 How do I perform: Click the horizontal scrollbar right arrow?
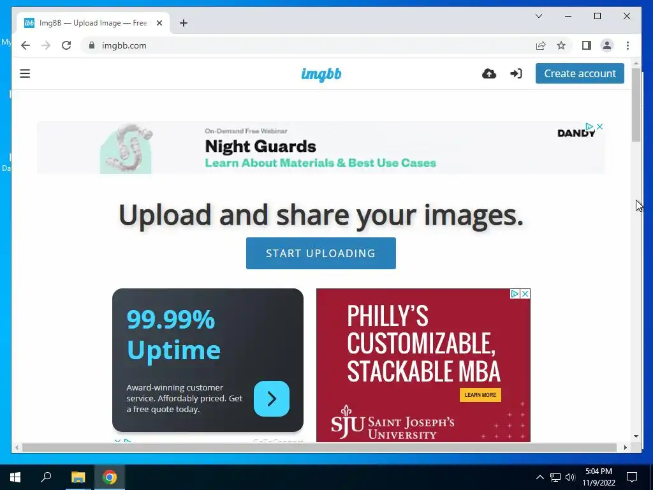[x=626, y=447]
